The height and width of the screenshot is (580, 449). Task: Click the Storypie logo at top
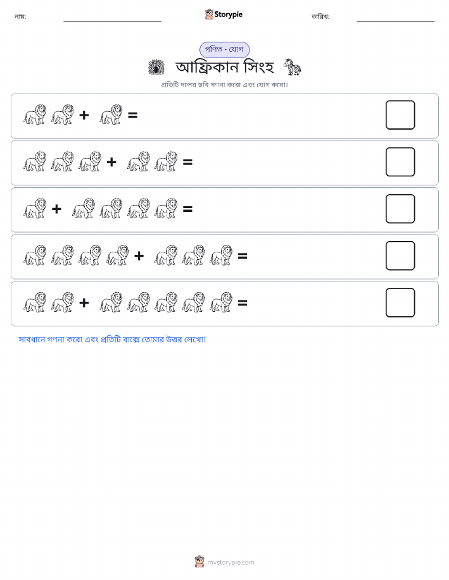[224, 15]
